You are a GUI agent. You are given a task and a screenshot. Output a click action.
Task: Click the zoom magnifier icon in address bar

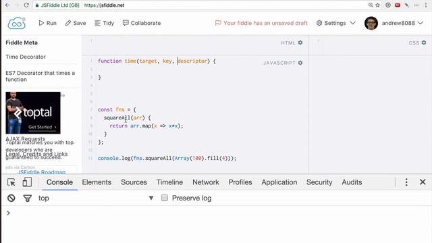coord(371,5)
